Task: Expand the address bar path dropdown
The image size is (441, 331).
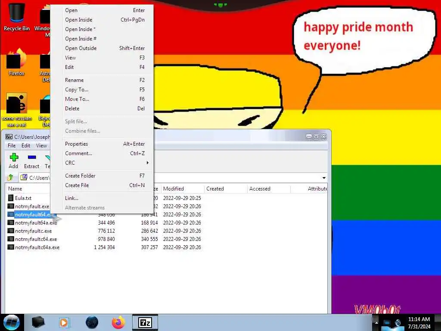Action: (x=324, y=178)
